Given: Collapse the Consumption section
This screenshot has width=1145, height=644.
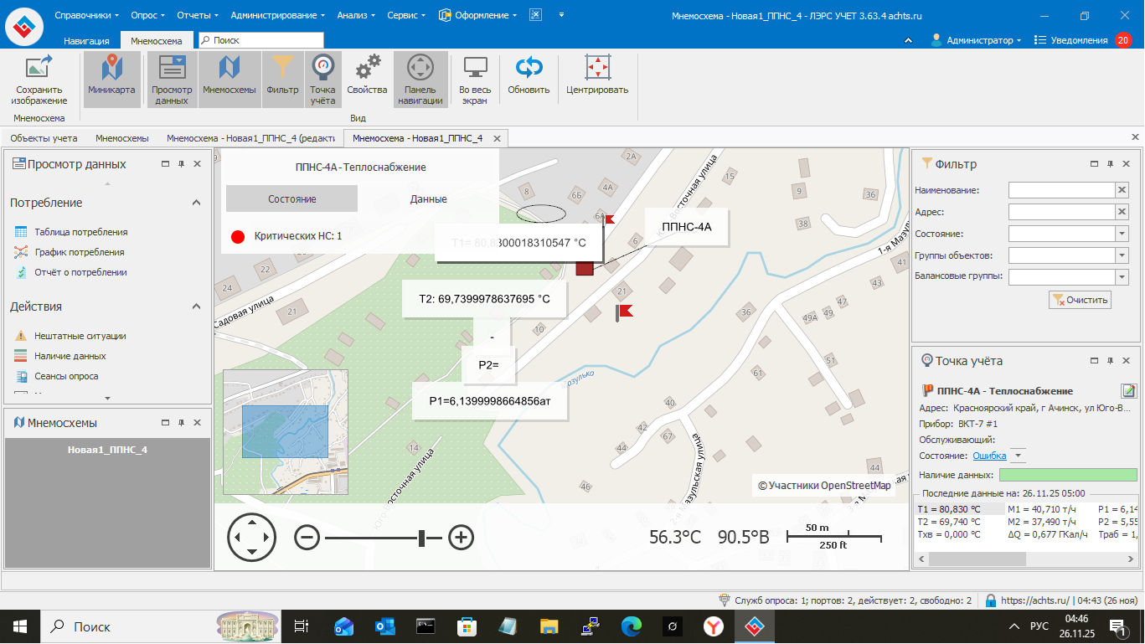Looking at the screenshot, I should point(196,203).
